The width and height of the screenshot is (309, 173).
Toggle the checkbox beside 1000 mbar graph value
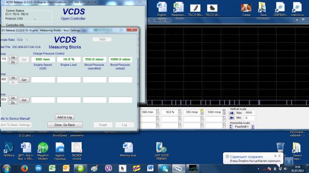pos(224,113)
